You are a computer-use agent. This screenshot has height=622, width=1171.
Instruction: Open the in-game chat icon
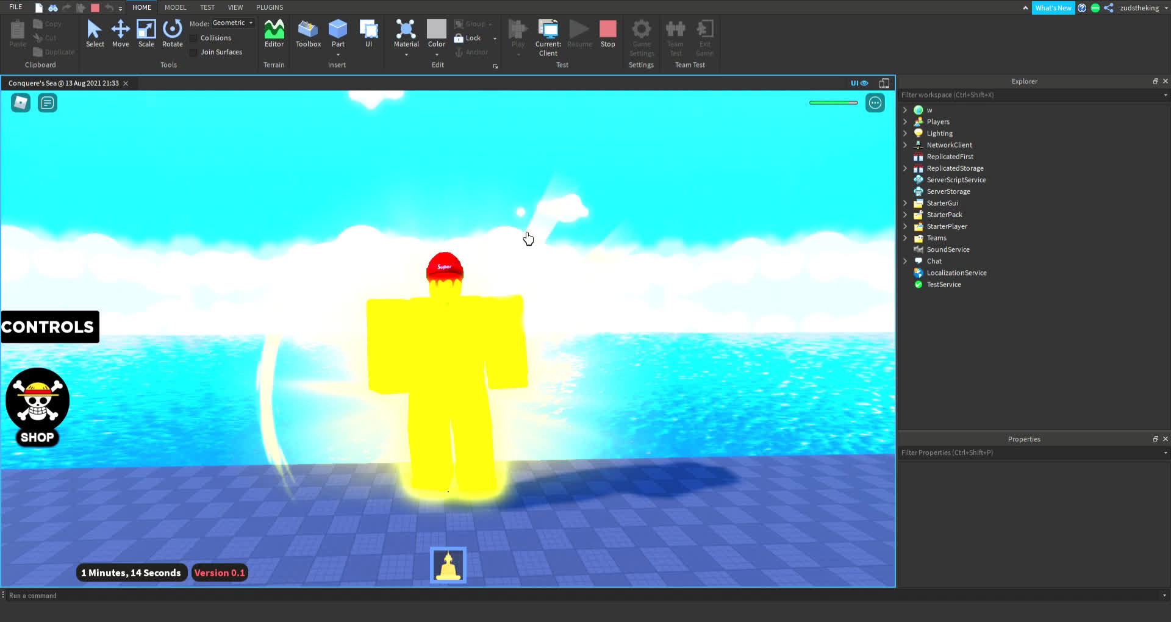pos(48,103)
